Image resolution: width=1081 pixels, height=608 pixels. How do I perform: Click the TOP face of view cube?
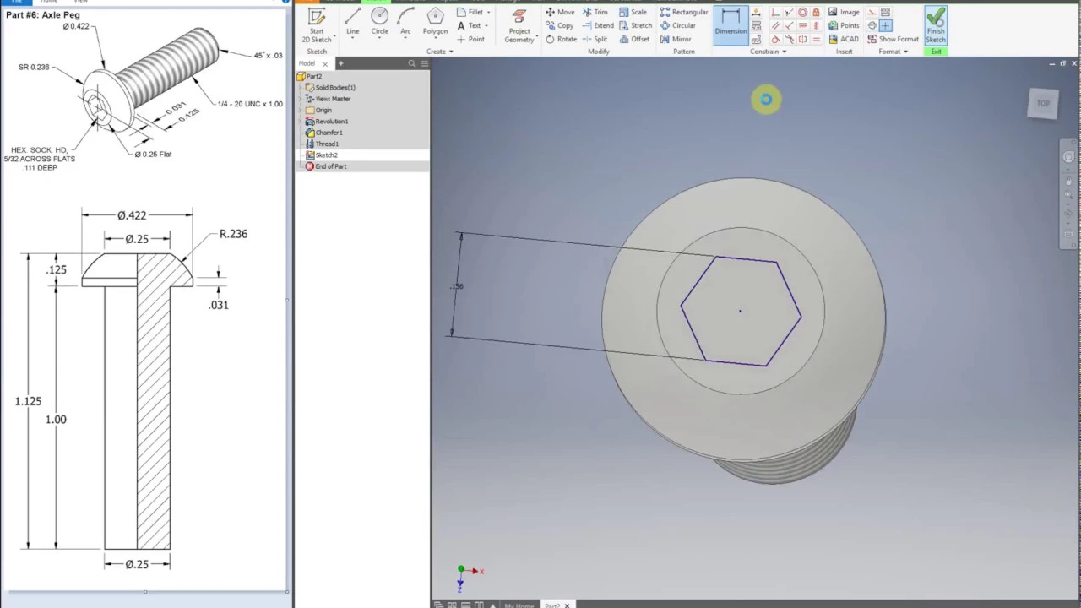[1043, 103]
